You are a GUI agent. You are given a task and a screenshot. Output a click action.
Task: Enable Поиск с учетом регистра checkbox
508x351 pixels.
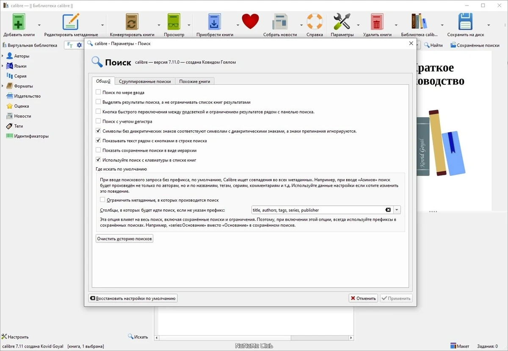[98, 122]
